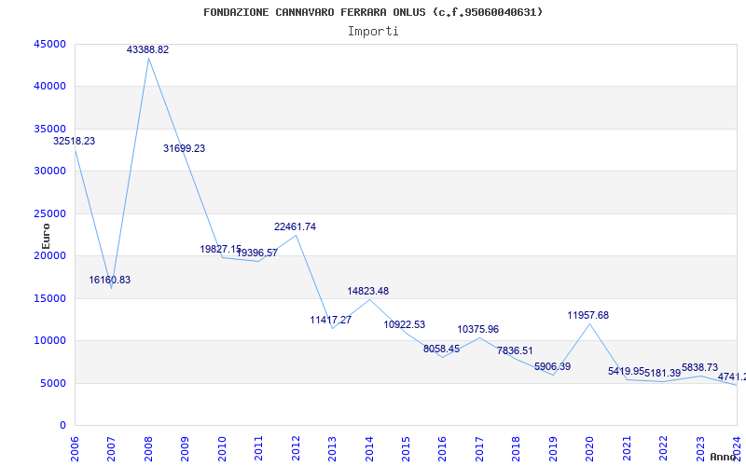Select x-axis year 2017

[479, 449]
